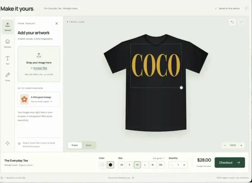Select size M
Screen dimensions: 252x183
coord(137,165)
